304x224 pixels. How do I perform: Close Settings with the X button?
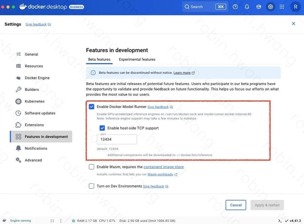[x=293, y=24]
